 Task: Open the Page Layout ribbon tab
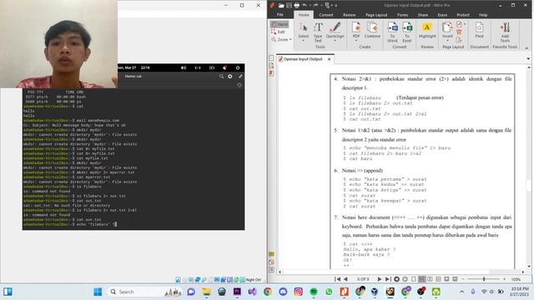[x=376, y=15]
